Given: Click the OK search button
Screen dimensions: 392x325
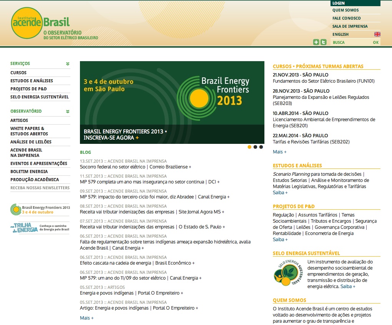Looking at the screenshot, I should pyautogui.click(x=376, y=42).
